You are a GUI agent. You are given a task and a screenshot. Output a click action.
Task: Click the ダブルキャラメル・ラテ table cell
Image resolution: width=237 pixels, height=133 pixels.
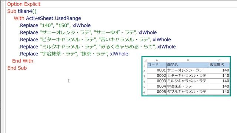[x=188, y=92]
